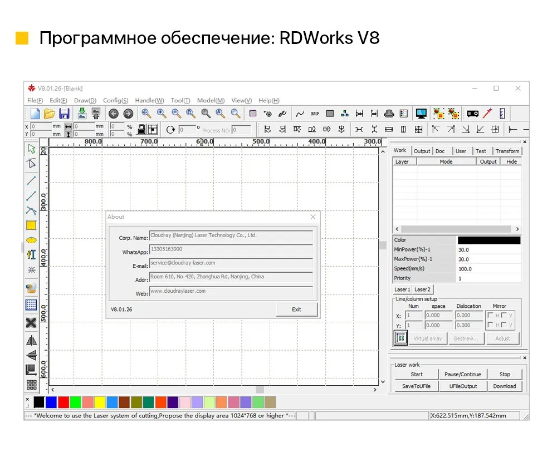Open the File menu

pyautogui.click(x=35, y=101)
